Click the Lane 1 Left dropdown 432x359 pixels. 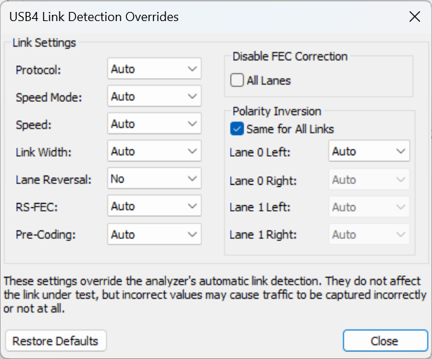coord(369,207)
